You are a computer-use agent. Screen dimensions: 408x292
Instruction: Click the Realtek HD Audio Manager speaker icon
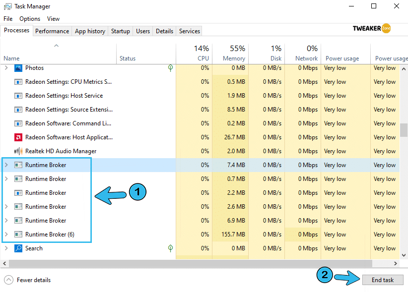[x=18, y=151]
